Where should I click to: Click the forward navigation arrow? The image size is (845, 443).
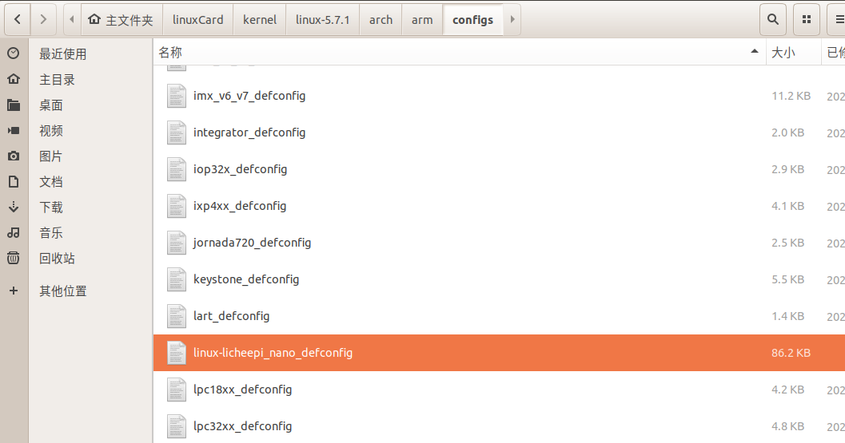(43, 19)
